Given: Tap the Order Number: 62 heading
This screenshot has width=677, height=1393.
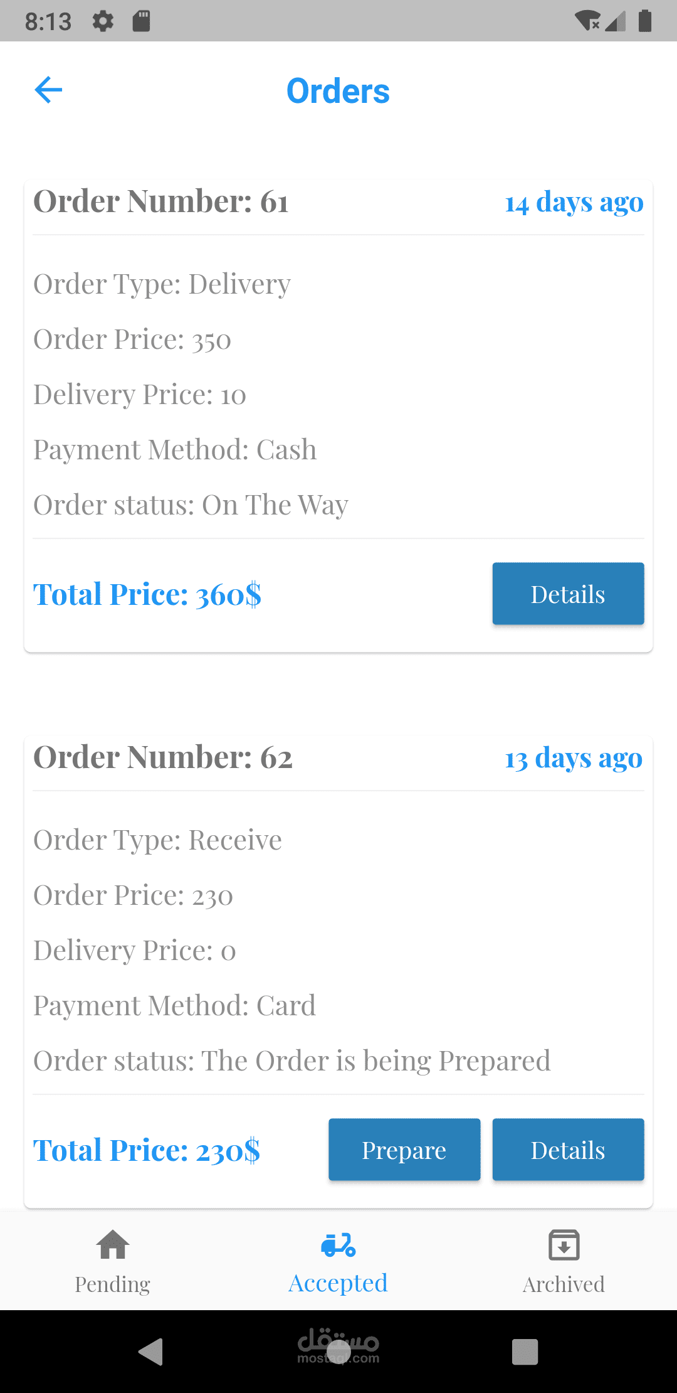Looking at the screenshot, I should pos(163,757).
